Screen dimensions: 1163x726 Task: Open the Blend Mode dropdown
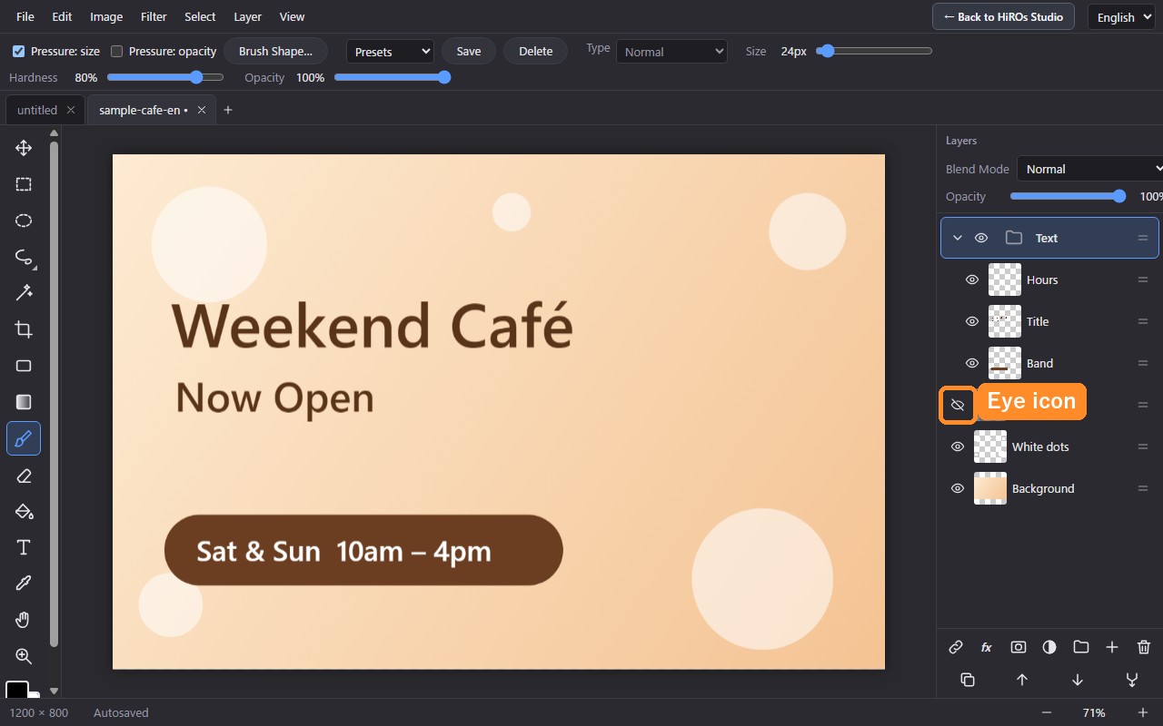tap(1090, 169)
